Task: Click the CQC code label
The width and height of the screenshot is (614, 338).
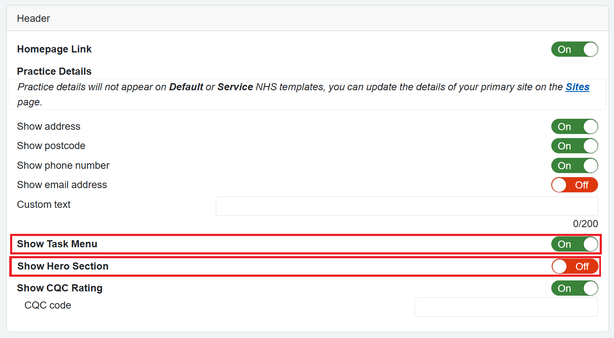Action: [x=48, y=305]
